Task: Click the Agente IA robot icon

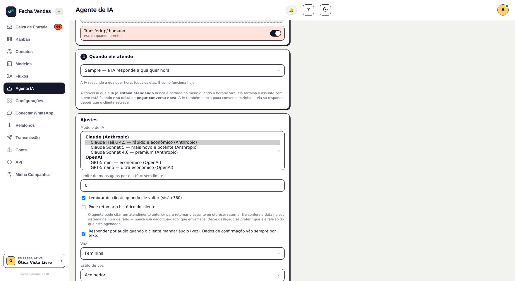Action: [10, 88]
